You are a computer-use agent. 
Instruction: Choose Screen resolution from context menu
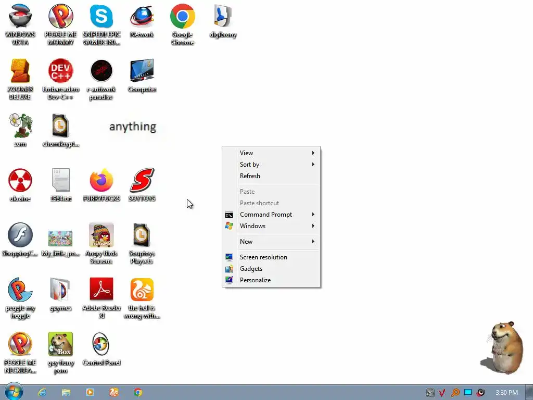271,257
